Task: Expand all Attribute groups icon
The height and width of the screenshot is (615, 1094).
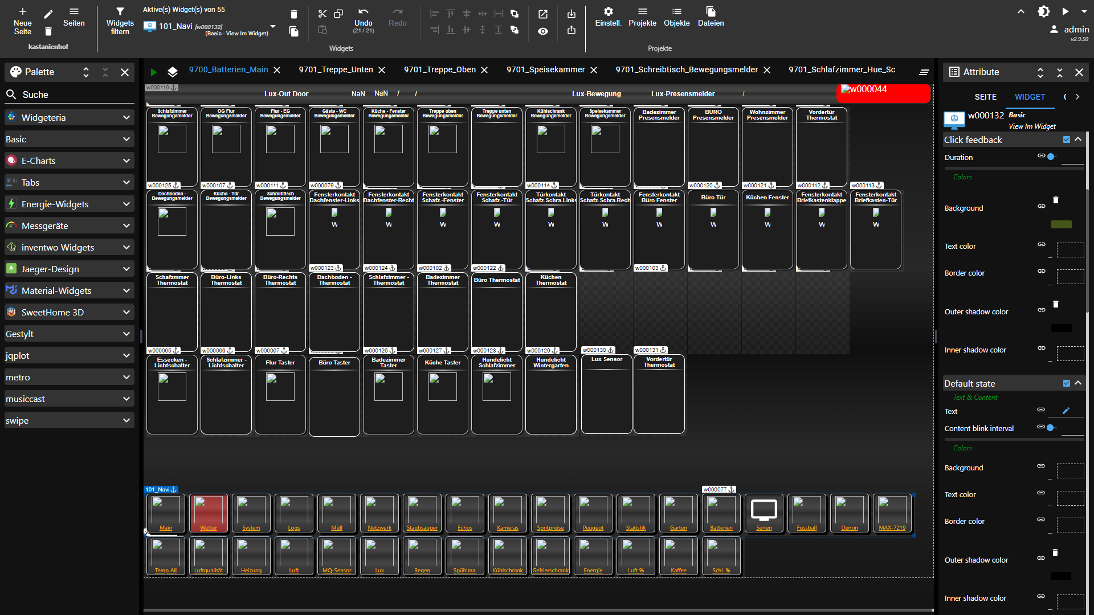Action: tap(1040, 72)
